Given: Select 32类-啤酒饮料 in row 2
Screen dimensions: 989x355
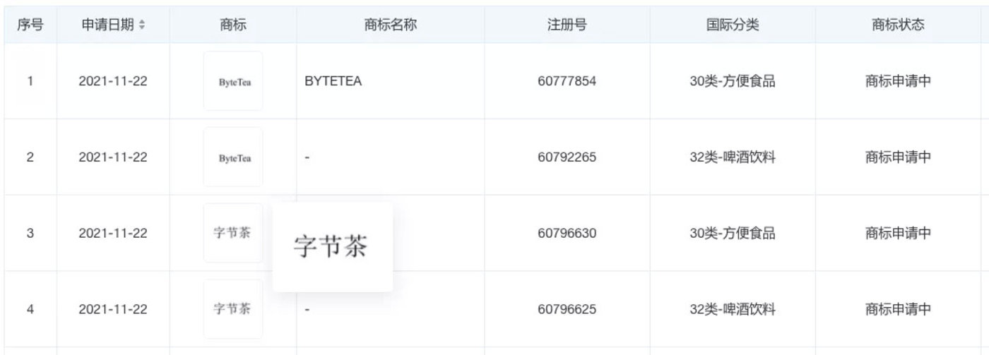Looking at the screenshot, I should pos(733,157).
